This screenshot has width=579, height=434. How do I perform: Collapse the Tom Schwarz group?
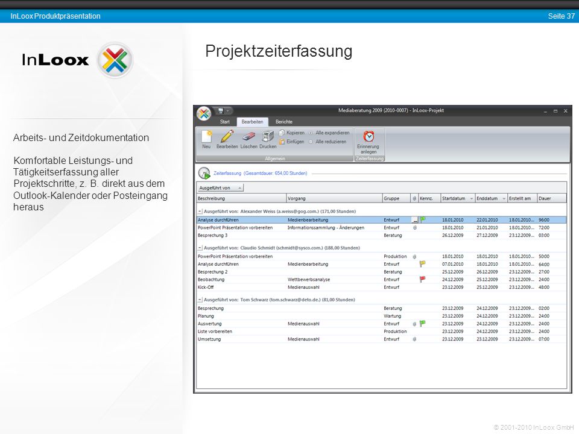coord(200,300)
